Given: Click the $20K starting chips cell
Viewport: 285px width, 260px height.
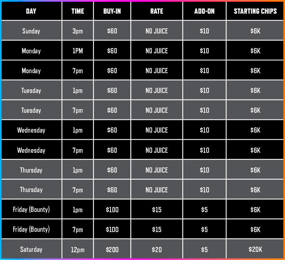Looking at the screenshot, I should coord(255,249).
